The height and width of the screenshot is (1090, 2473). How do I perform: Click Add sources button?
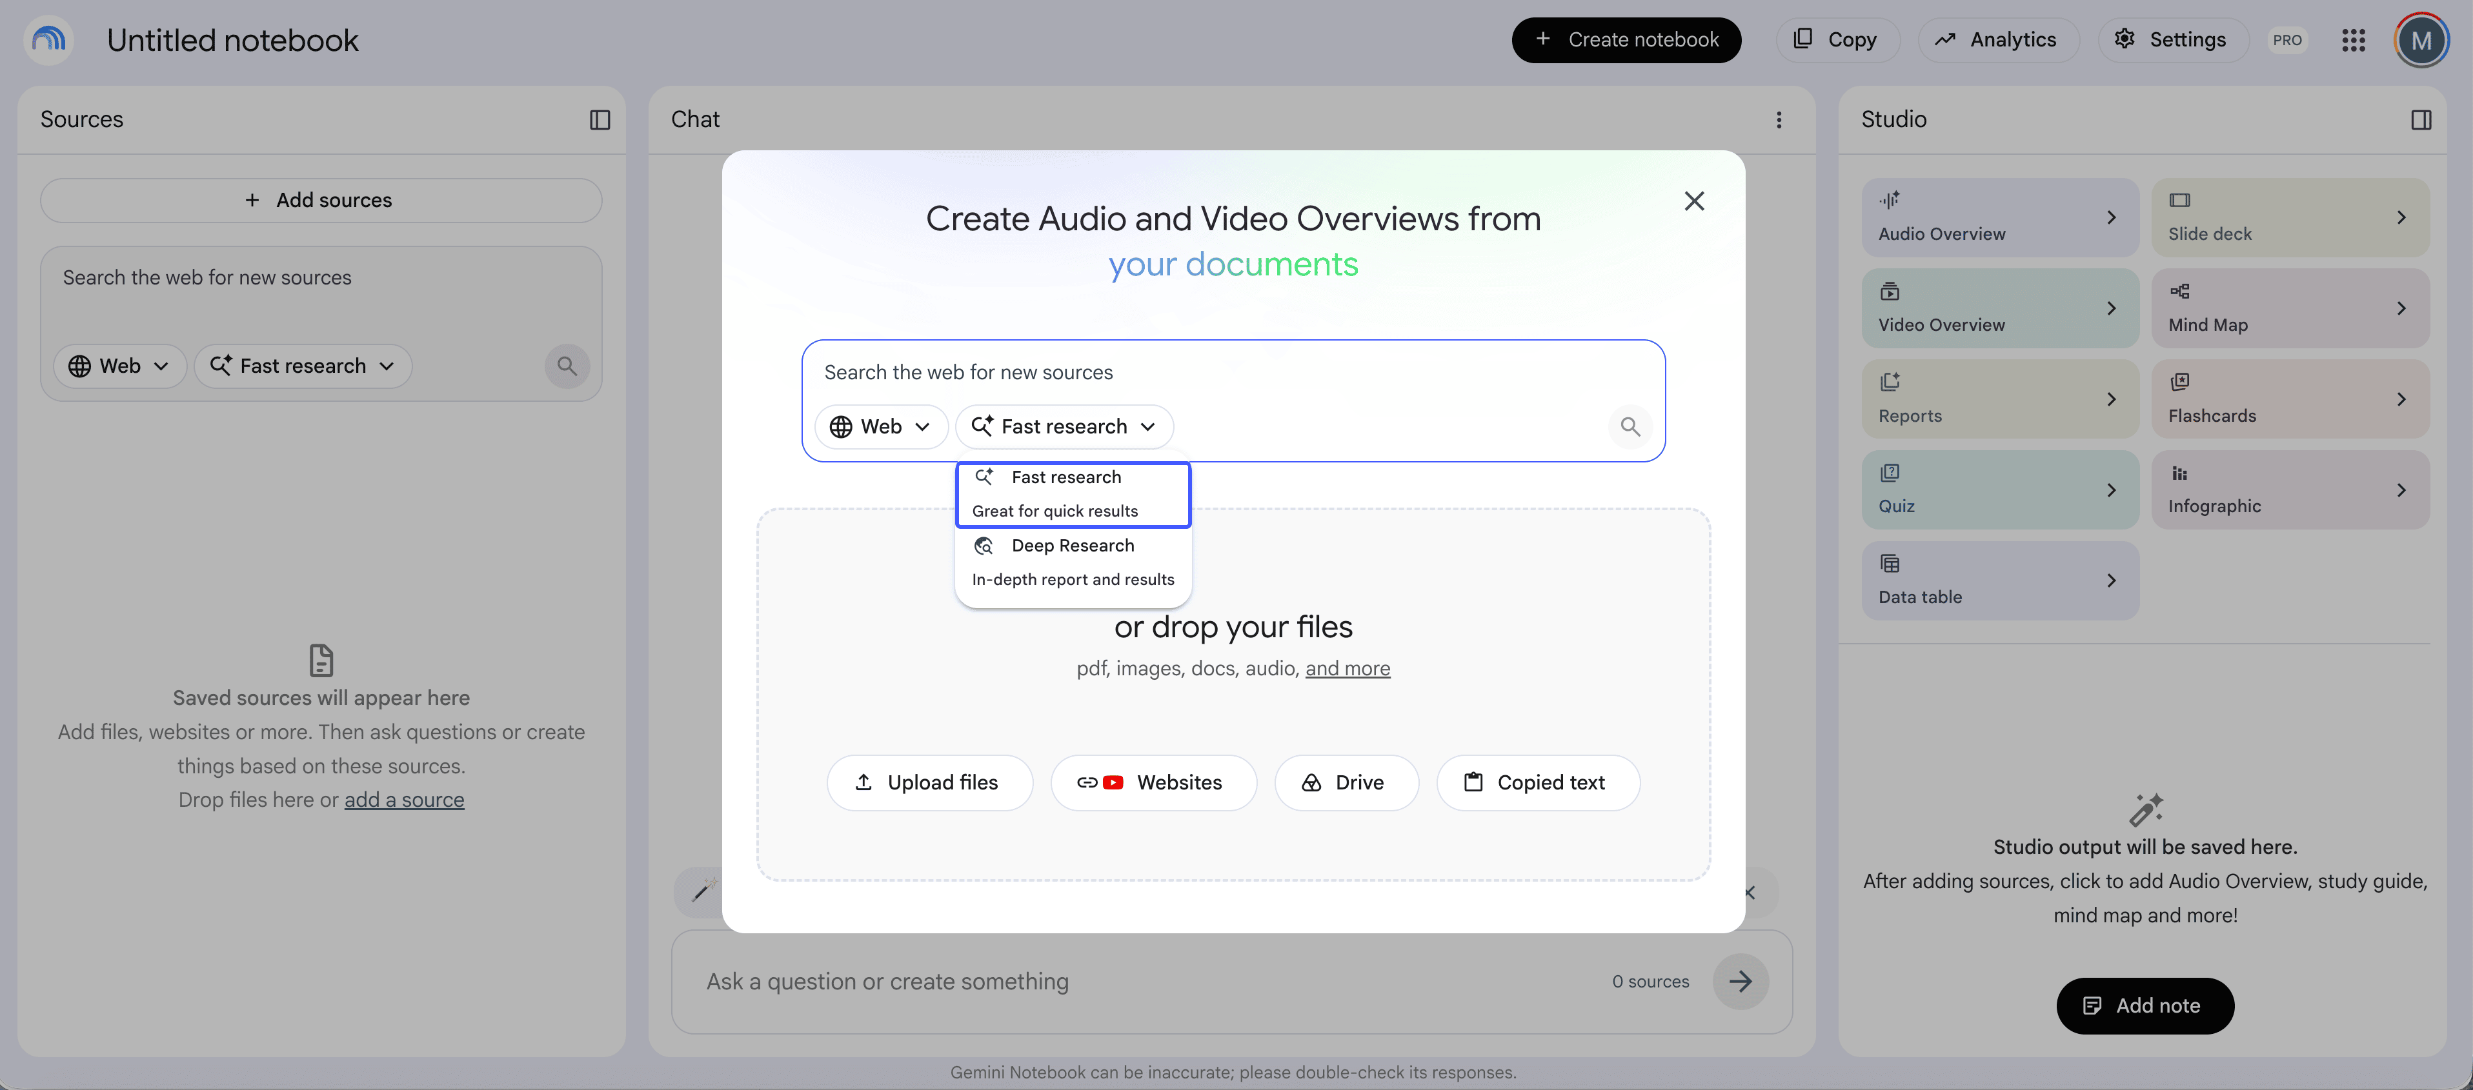pos(321,199)
